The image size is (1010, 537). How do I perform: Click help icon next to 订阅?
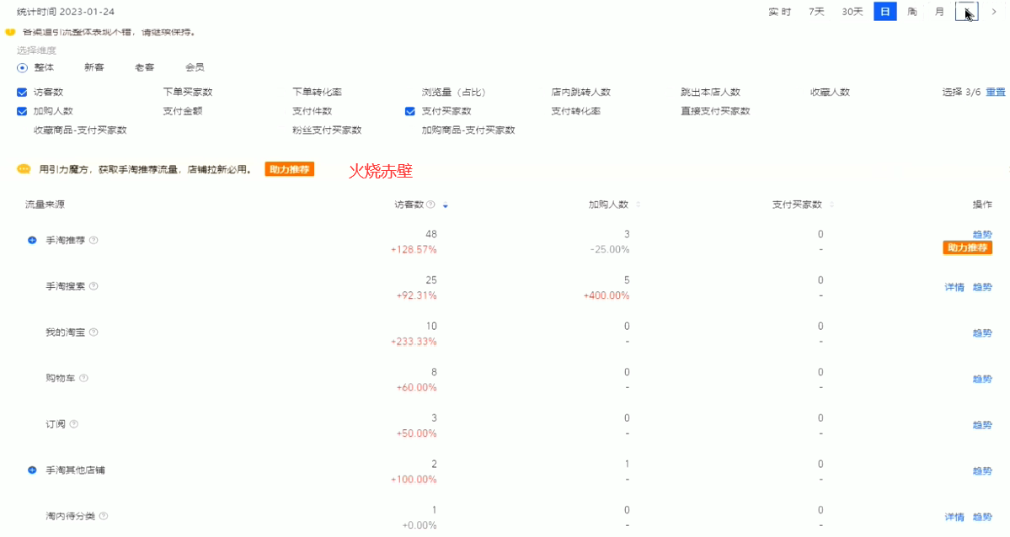[x=74, y=424]
